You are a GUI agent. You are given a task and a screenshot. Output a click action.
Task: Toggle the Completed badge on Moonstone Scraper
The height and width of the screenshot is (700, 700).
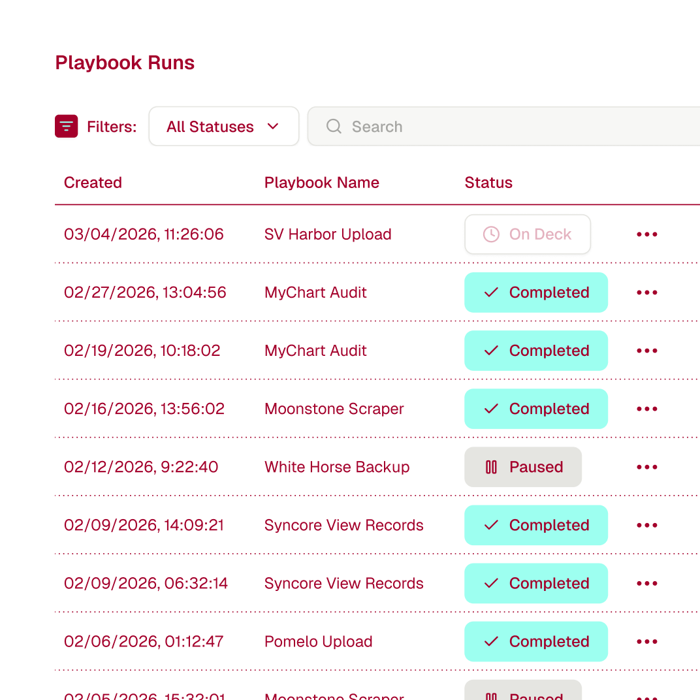tap(536, 409)
